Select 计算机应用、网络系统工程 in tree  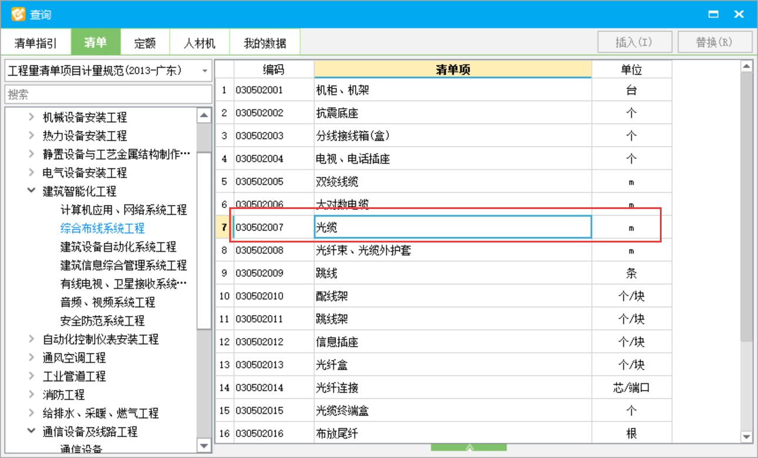pyautogui.click(x=123, y=210)
